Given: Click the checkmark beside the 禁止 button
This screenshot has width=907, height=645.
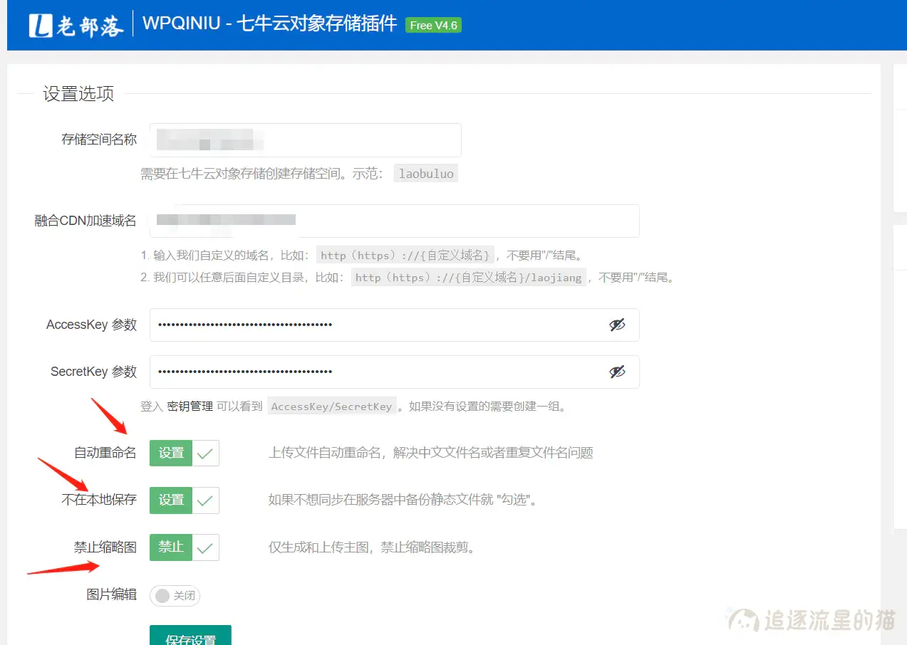Looking at the screenshot, I should click(x=204, y=547).
